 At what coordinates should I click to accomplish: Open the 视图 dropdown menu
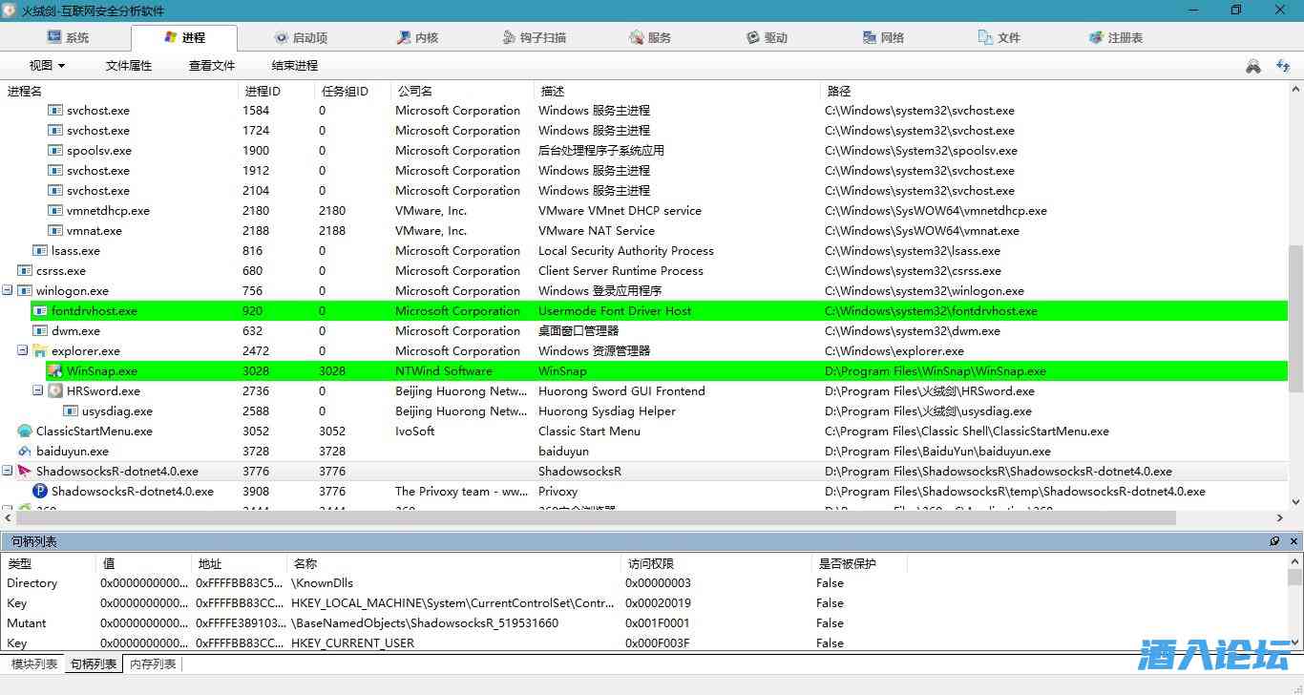(47, 66)
